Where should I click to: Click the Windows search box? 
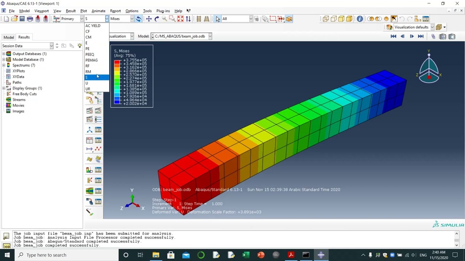pos(66,255)
